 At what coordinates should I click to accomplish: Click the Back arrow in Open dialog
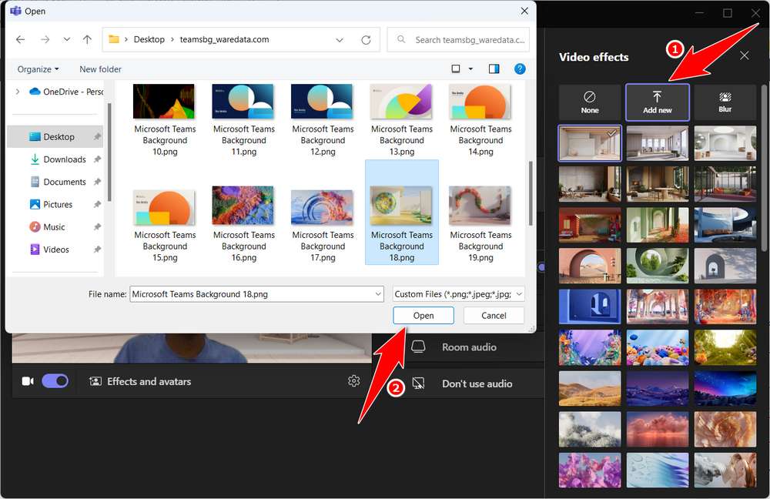pos(20,39)
